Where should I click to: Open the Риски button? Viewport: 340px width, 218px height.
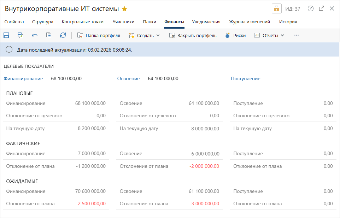(x=235, y=35)
